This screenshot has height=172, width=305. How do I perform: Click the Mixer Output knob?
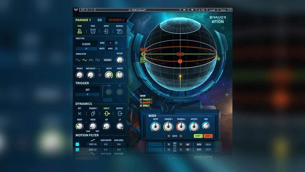click(x=194, y=127)
